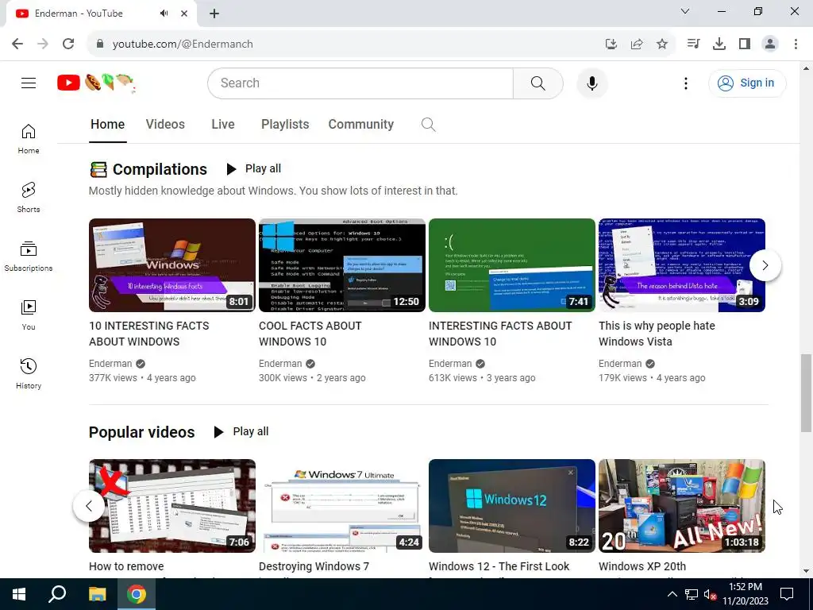Open a new browser tab
Screen dimensions: 813x610
click(x=214, y=14)
